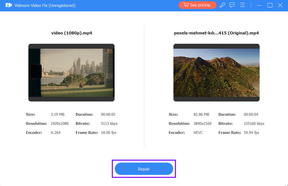Maximize the application window
This screenshot has width=288, height=186.
pyautogui.click(x=270, y=5)
